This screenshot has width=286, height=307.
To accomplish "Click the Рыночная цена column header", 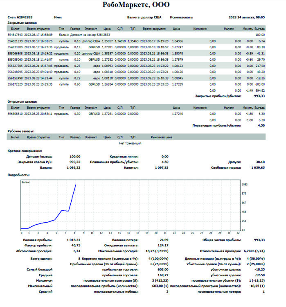I will click(162, 137).
